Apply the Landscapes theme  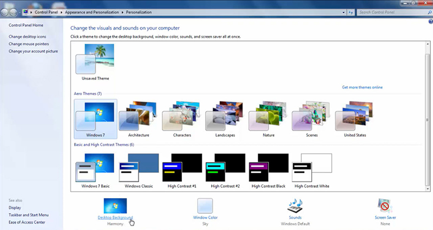click(x=225, y=119)
